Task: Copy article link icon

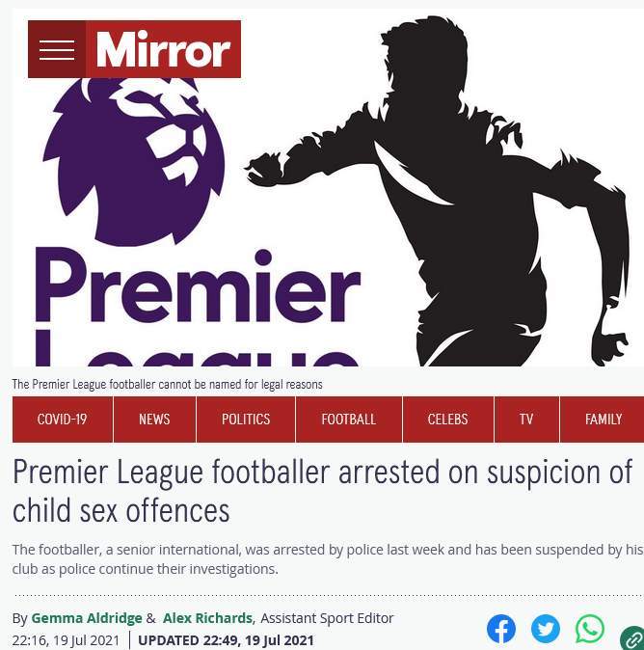Action: pos(632,638)
